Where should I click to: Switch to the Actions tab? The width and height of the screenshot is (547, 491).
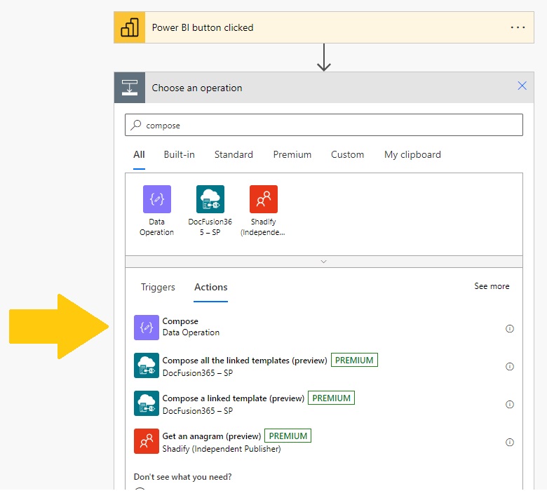[x=210, y=287]
